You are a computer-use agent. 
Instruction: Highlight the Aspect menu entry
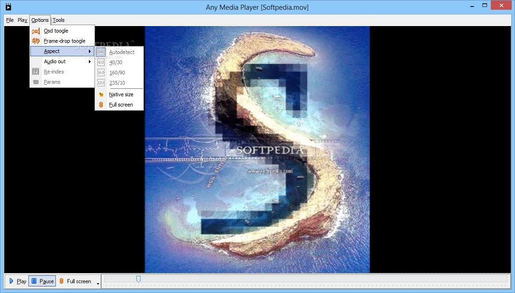[x=62, y=51]
